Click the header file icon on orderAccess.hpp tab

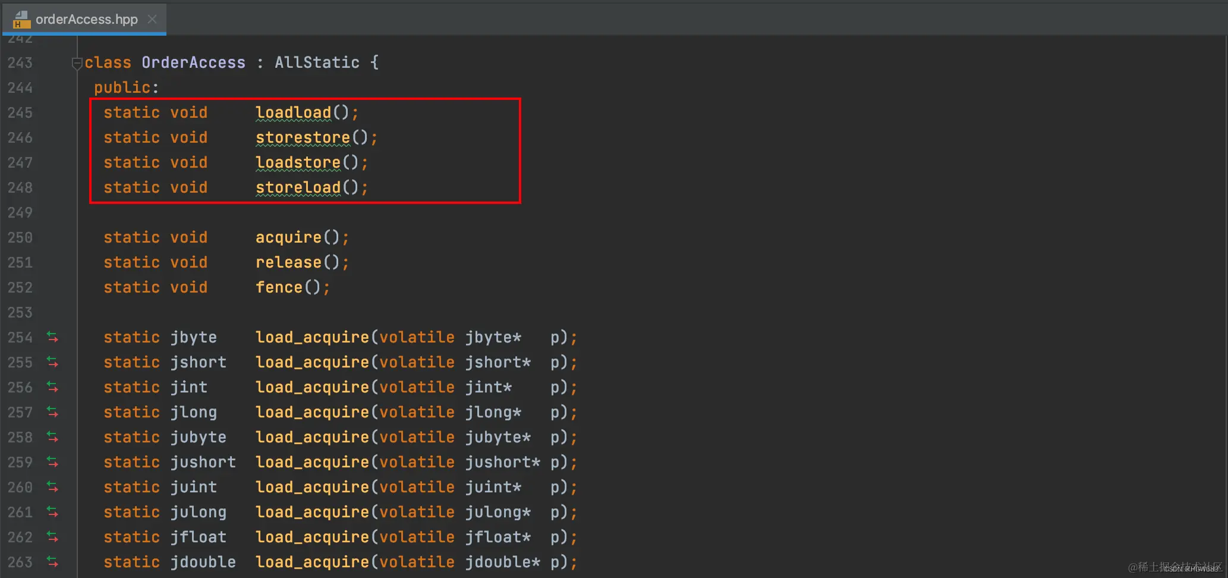tap(21, 20)
